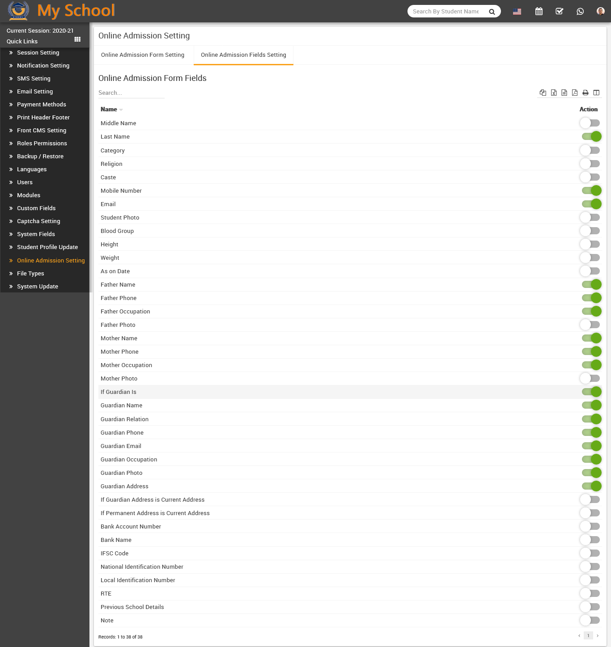Open the calendar icon in header
The width and height of the screenshot is (611, 647).
[x=539, y=12]
